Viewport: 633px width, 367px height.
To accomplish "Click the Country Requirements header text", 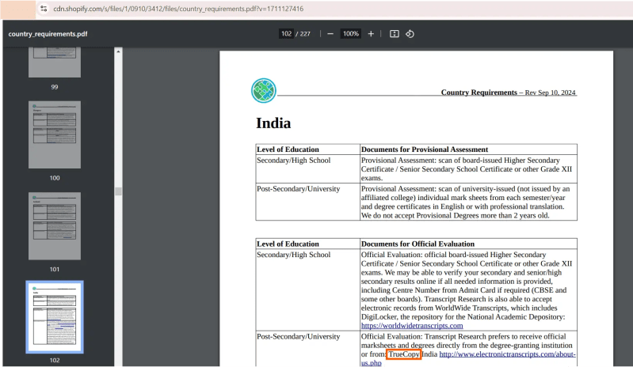I will [x=479, y=93].
